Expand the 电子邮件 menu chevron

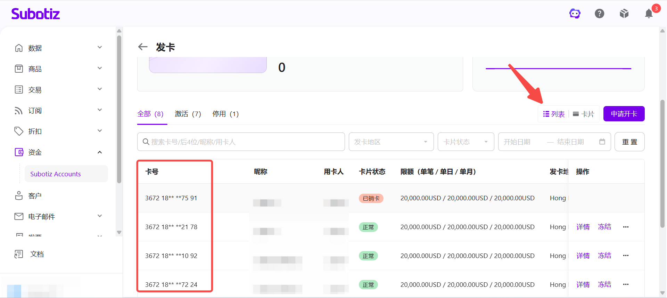pos(100,216)
